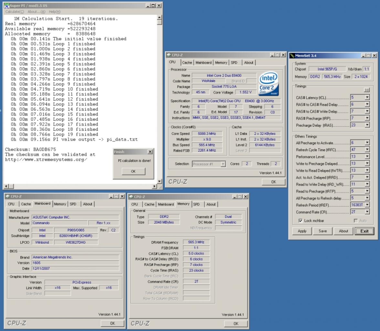Viewport: 380px width, 331px height.
Task: Select CPU tab in CPU-Z Mainboard window
Action: tap(11, 204)
